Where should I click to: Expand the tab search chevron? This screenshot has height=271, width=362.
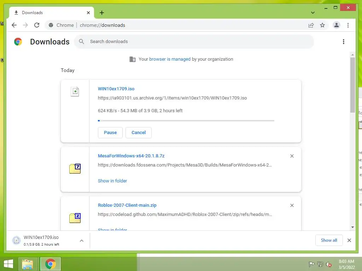[x=313, y=13]
